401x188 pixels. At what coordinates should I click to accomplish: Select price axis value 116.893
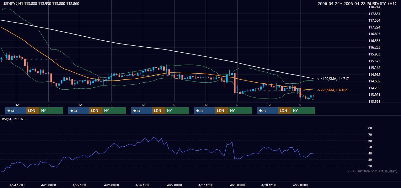[374, 34]
